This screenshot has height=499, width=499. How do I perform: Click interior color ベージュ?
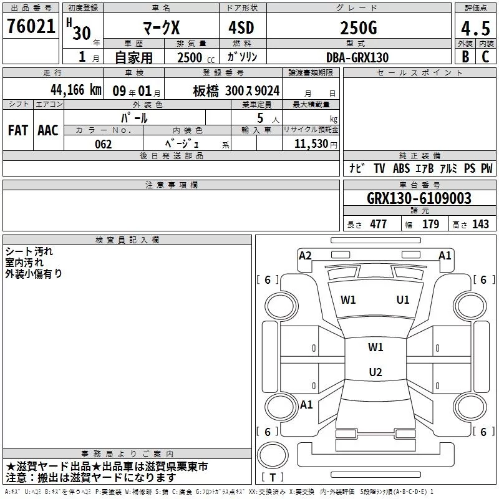182,144
